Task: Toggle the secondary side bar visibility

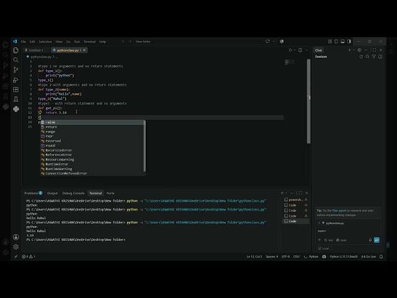Action: pyautogui.click(x=349, y=42)
